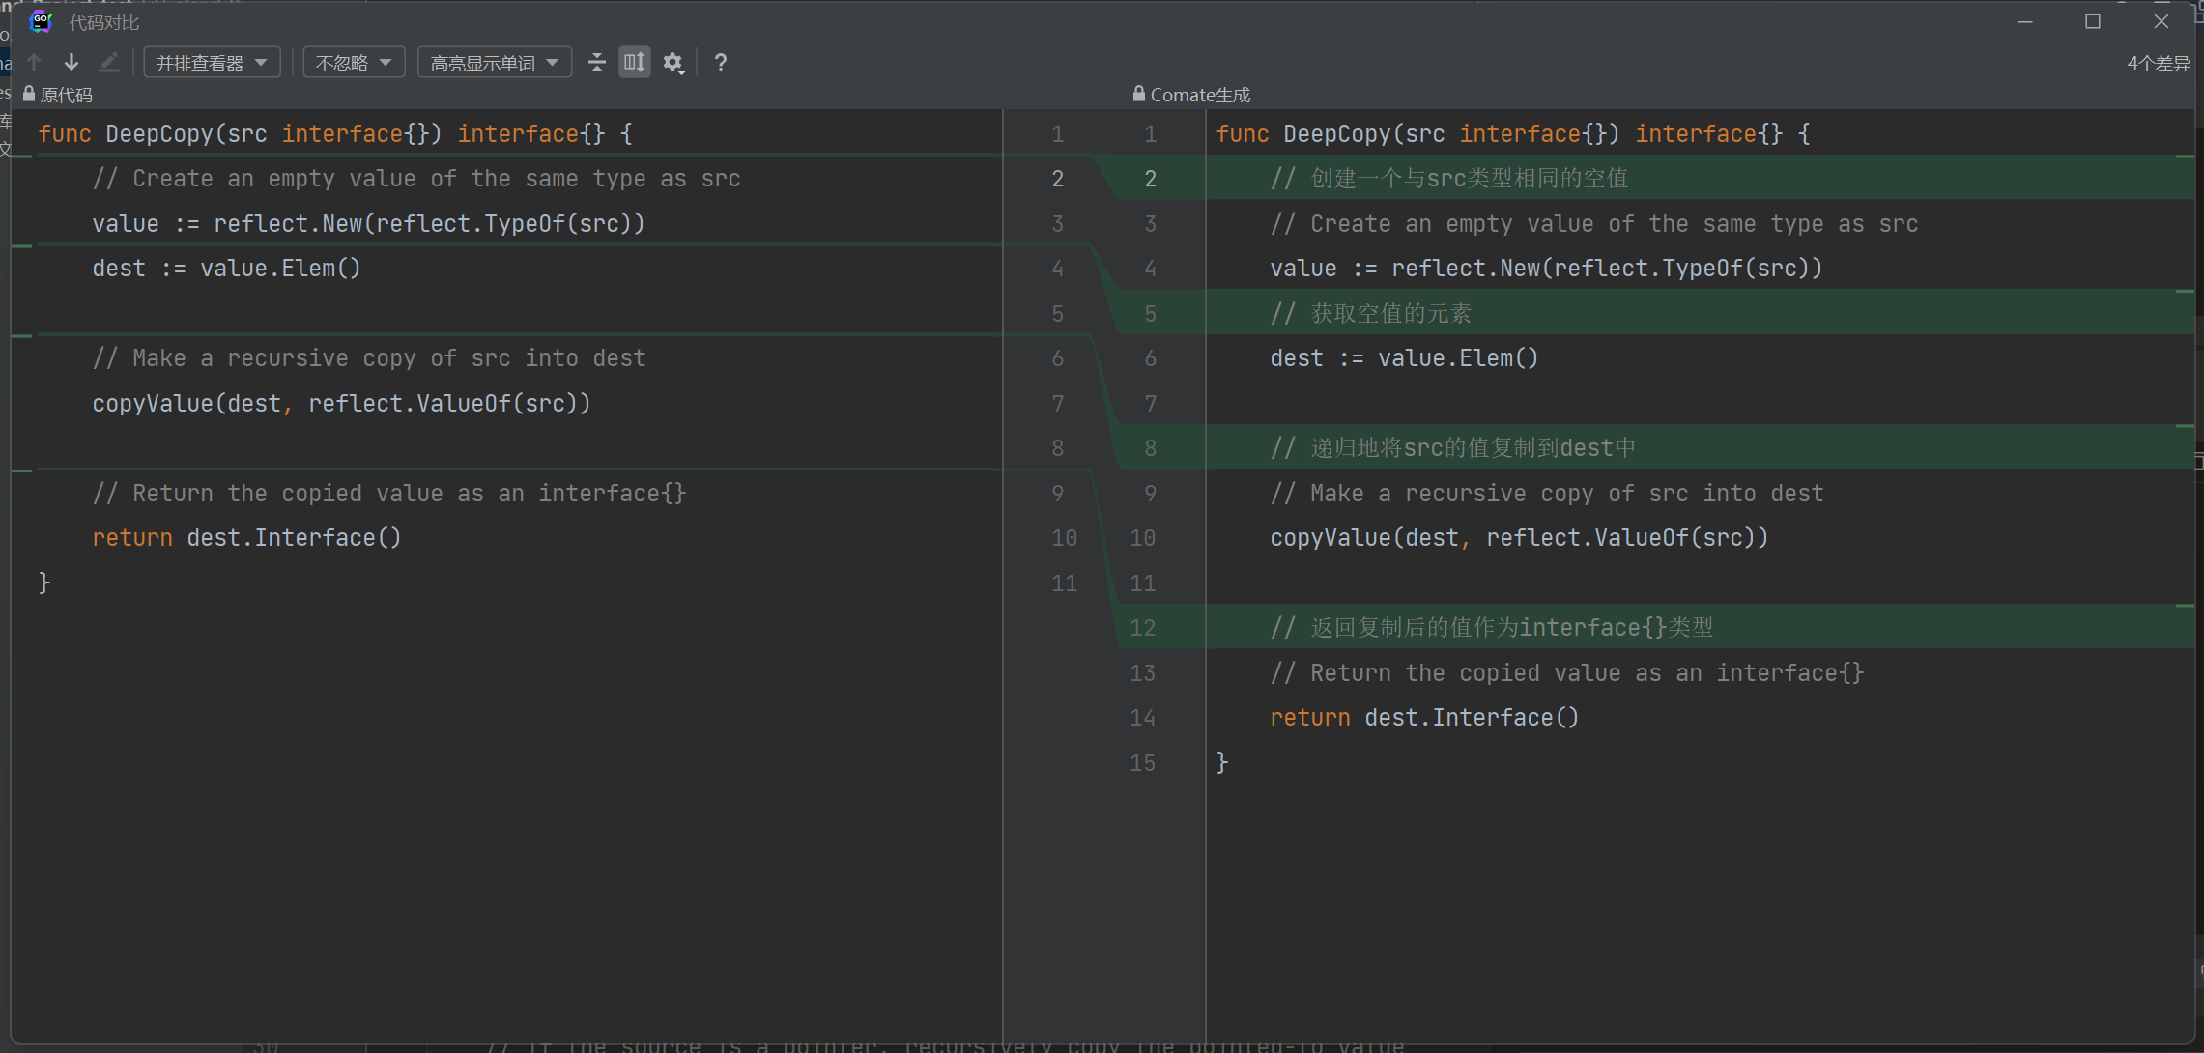Click the Comate生成 panel label

(1200, 95)
